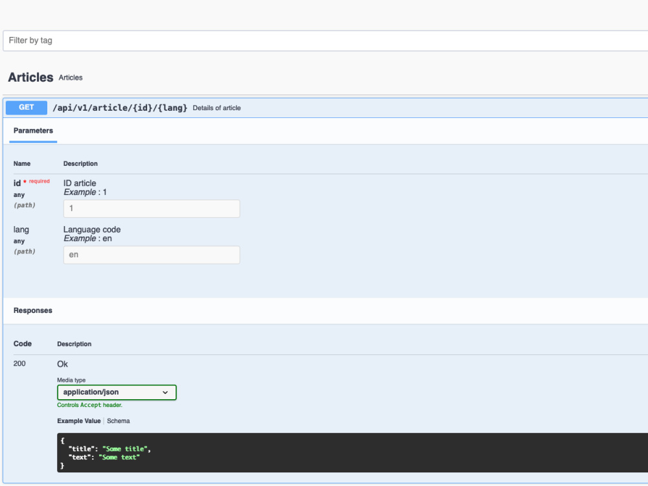This screenshot has height=486, width=648.
Task: Click the id parameter name label
Action: [x=17, y=183]
